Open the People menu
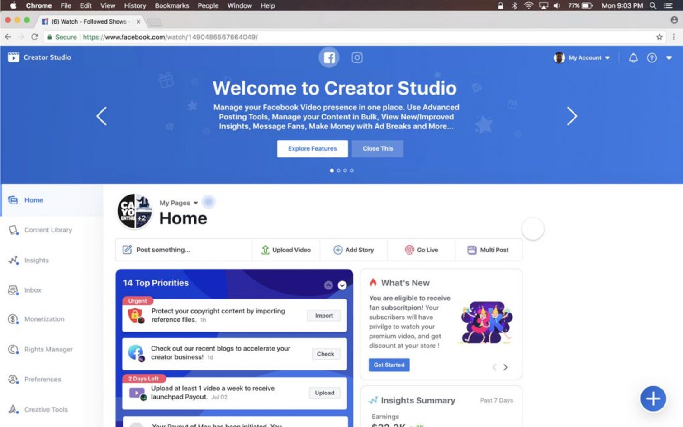The image size is (683, 427). pos(208,5)
